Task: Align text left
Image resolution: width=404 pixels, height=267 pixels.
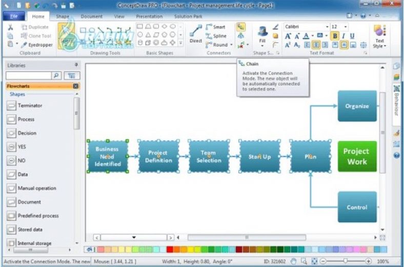Action: point(307,45)
